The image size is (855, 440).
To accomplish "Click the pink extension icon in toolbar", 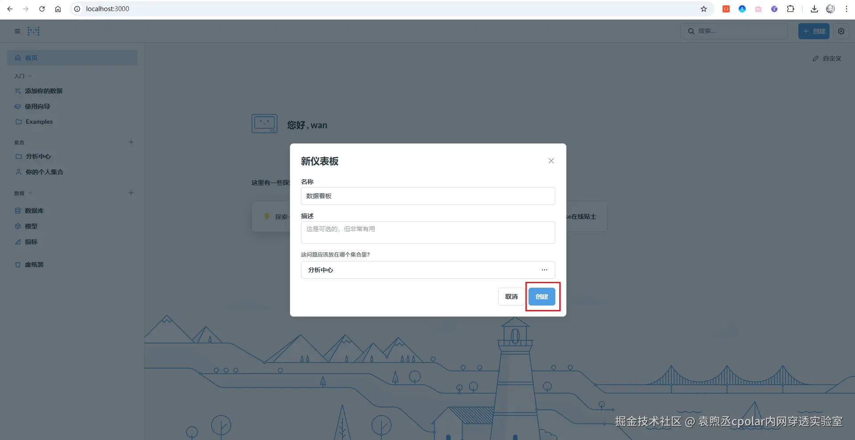I will click(758, 9).
